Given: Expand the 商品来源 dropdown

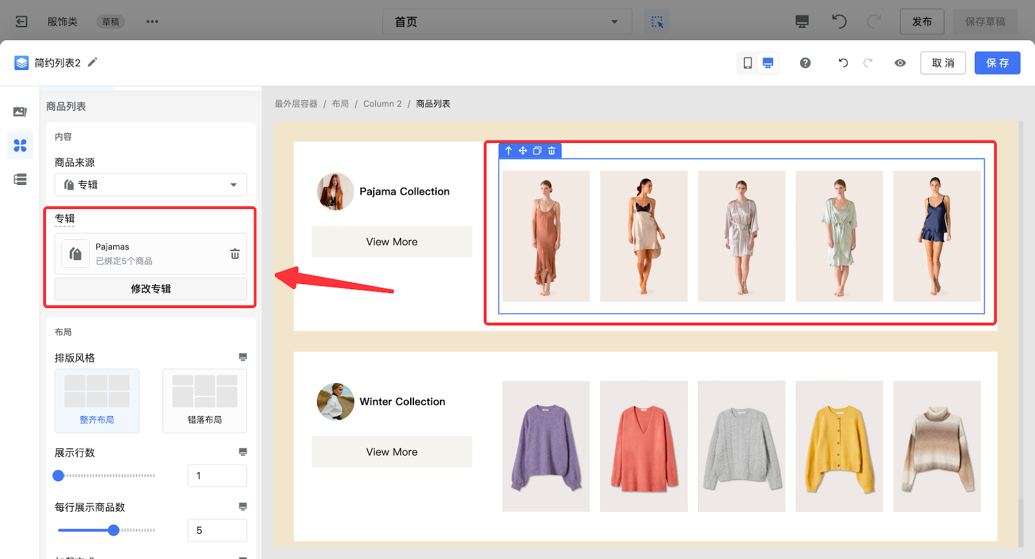Looking at the screenshot, I should tap(151, 185).
